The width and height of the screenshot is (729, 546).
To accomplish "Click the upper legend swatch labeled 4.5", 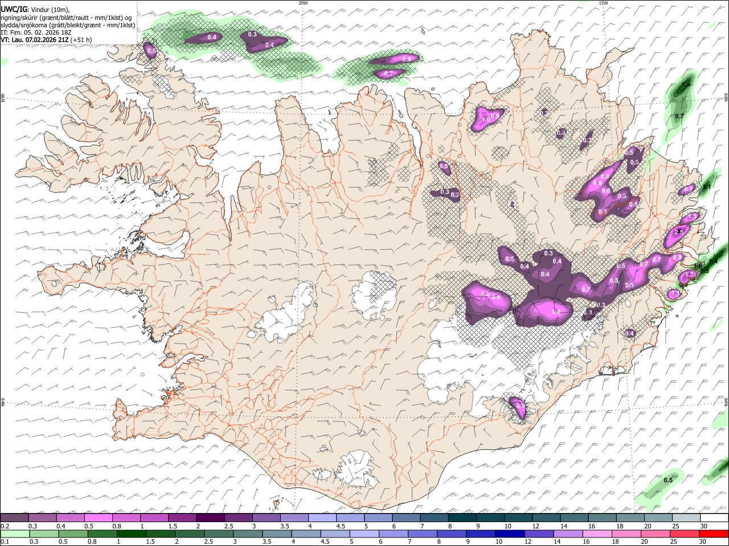I will click(x=350, y=518).
